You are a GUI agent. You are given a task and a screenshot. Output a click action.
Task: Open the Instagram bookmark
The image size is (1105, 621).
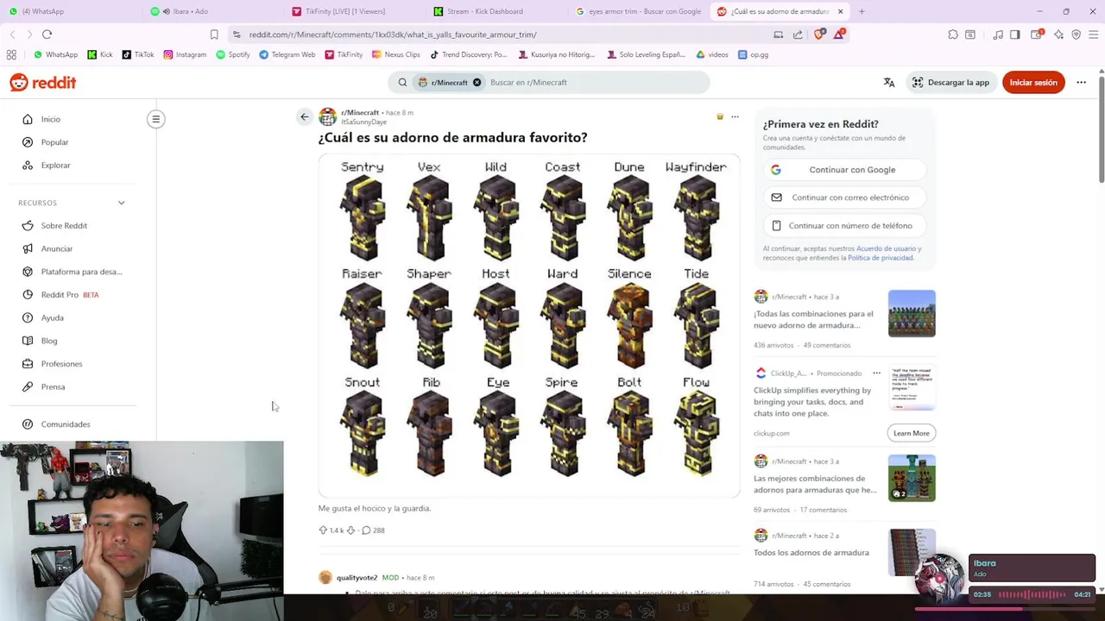click(185, 54)
